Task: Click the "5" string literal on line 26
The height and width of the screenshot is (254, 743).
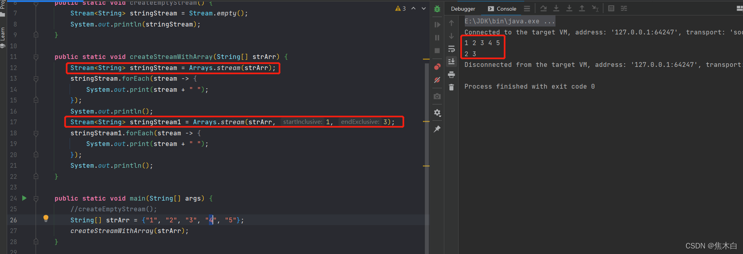Action: (231, 220)
